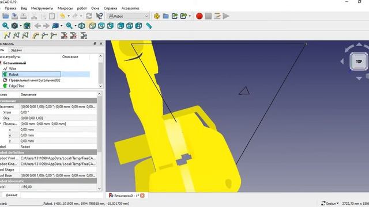Click the TOP face of navigation cube
The height and width of the screenshot is (207, 369).
[x=359, y=62]
